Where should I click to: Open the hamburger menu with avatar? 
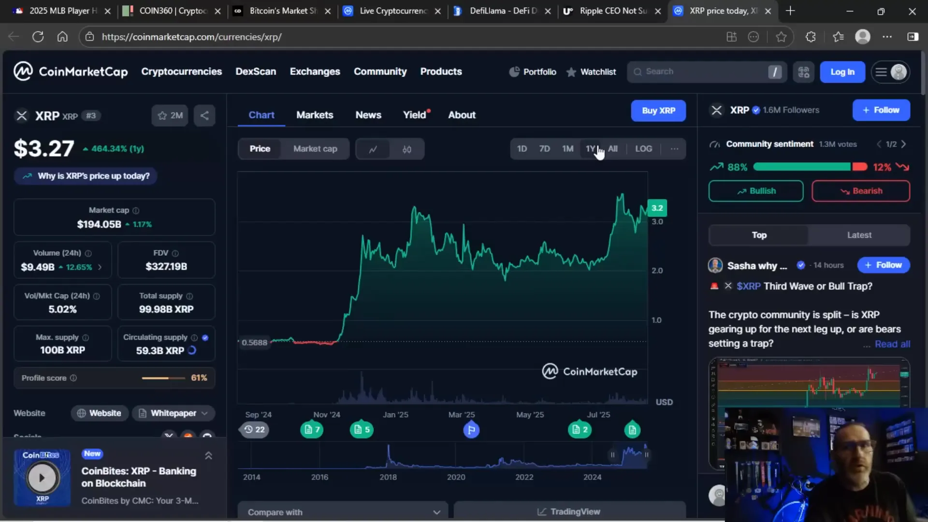tap(890, 72)
